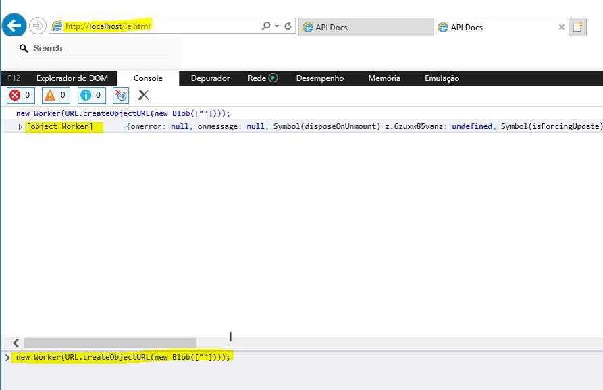The image size is (603, 390).
Task: Toggle the warnings filter showing 0
Action: (56, 95)
